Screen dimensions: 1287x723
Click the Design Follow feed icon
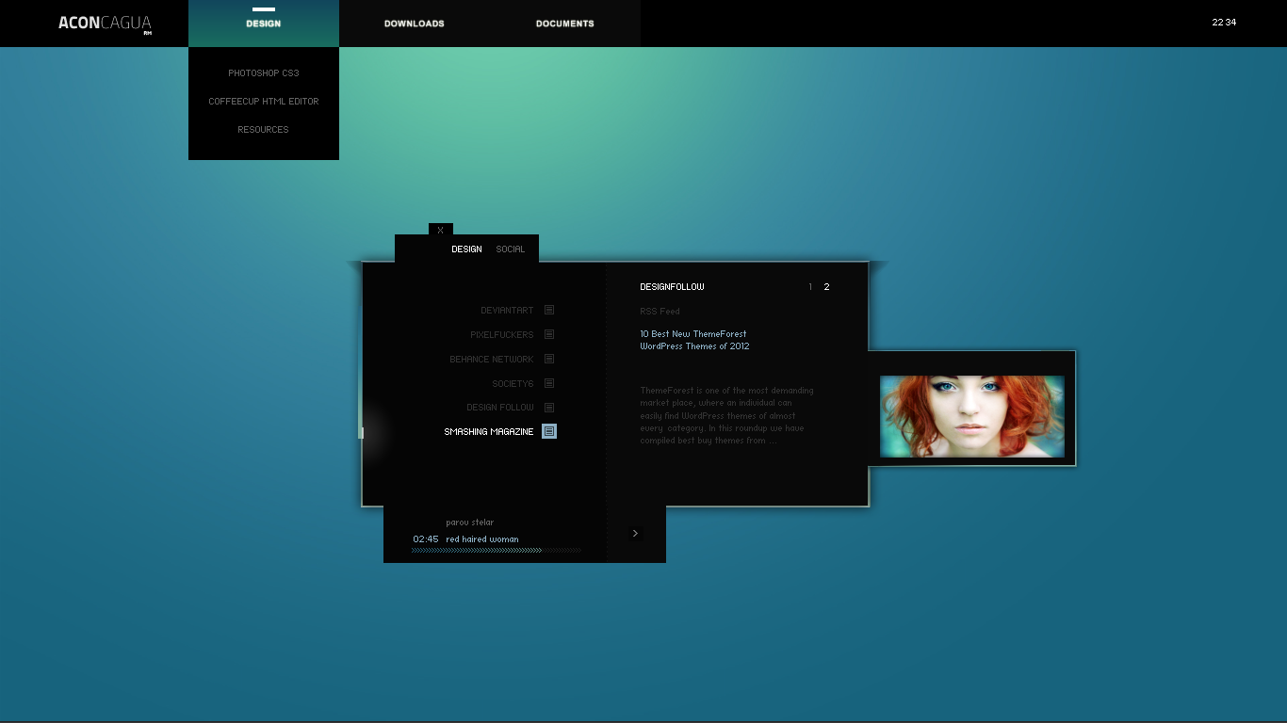point(548,408)
